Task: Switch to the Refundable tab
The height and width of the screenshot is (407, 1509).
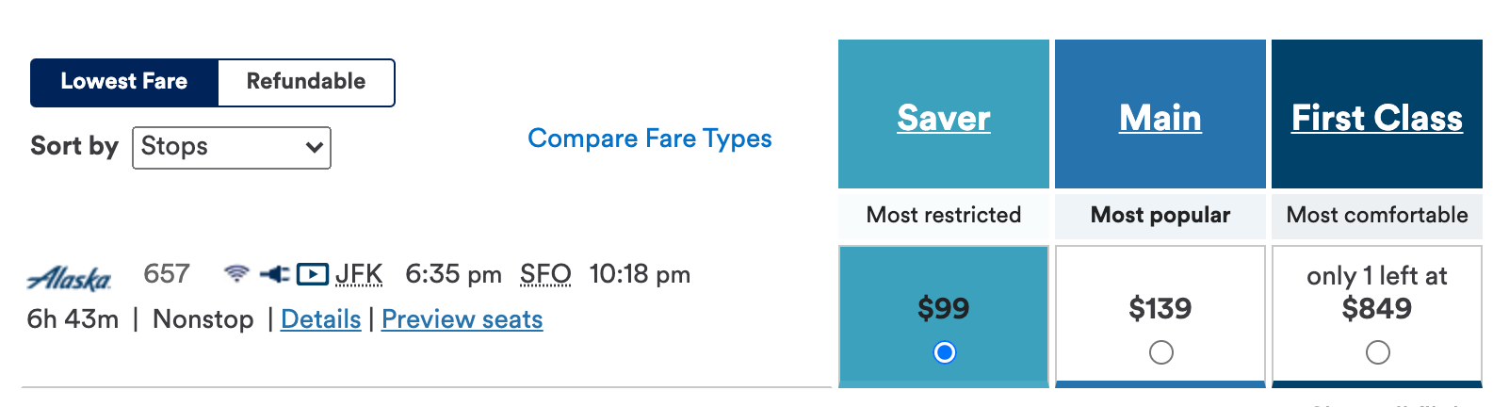Action: pyautogui.click(x=306, y=82)
